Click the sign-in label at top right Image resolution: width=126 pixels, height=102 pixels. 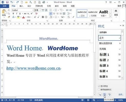point(119,6)
